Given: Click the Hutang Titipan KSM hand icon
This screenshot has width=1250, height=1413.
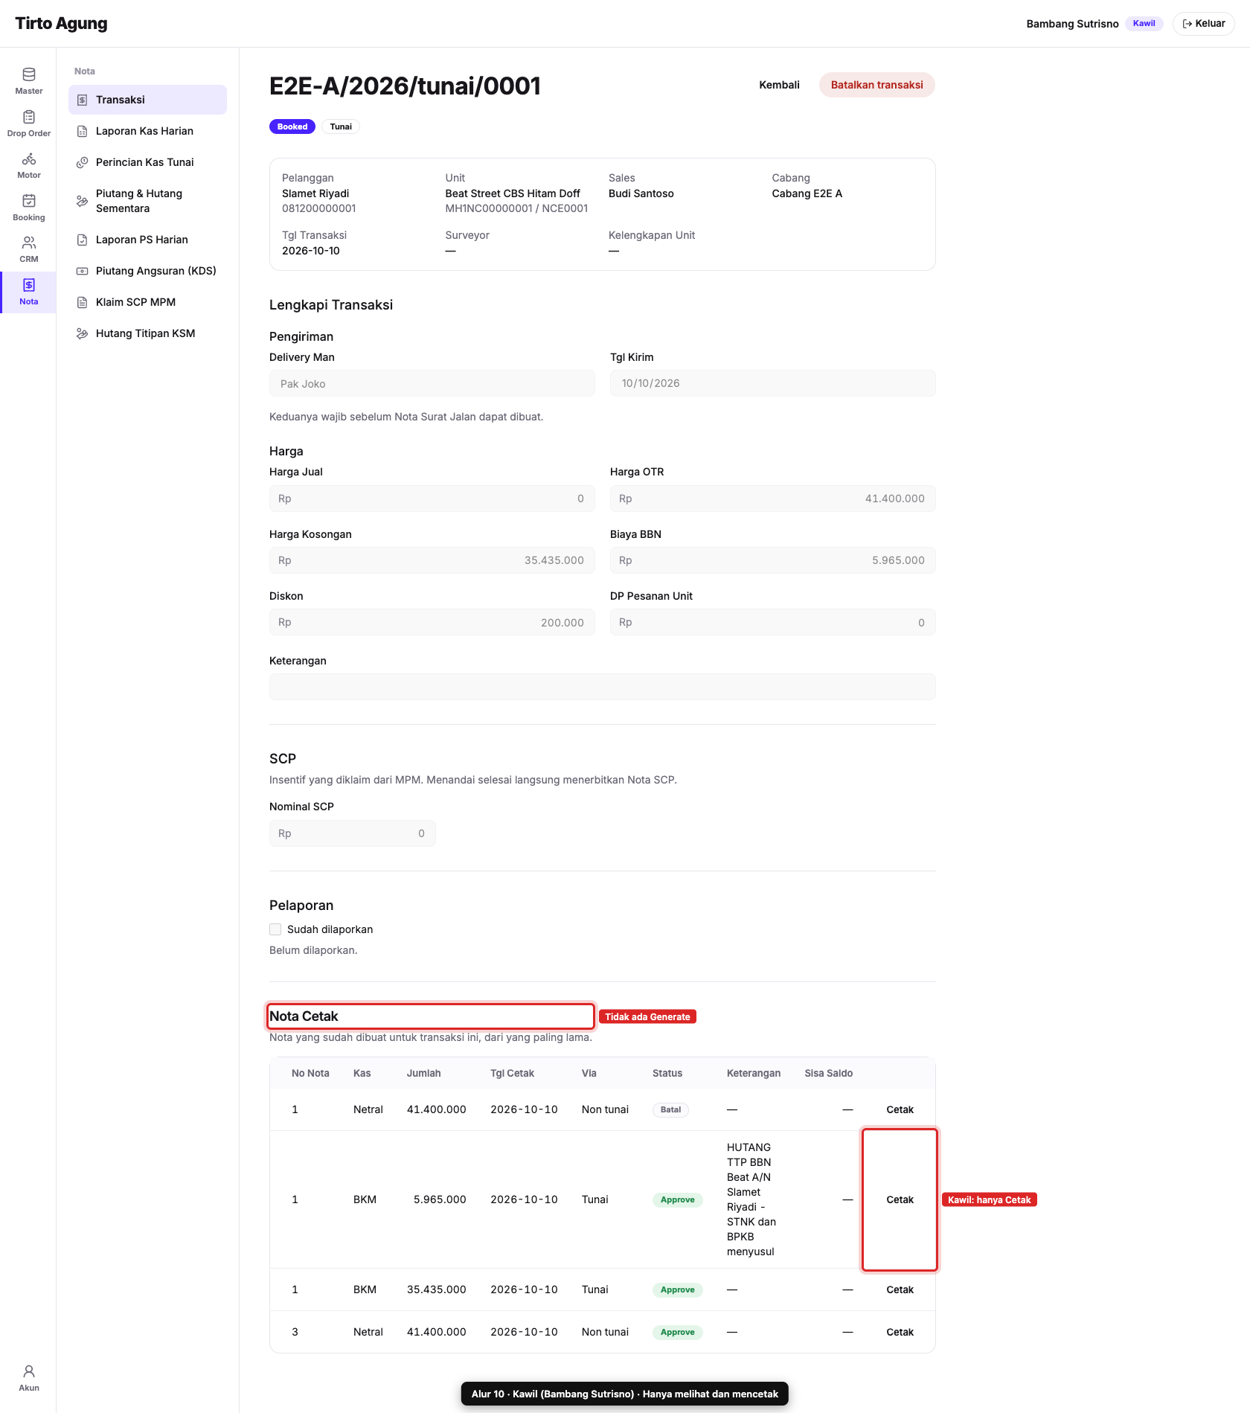Looking at the screenshot, I should tap(83, 333).
